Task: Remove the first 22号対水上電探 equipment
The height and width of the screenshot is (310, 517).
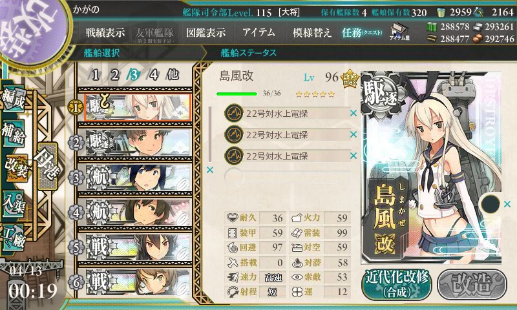Action: 353,113
